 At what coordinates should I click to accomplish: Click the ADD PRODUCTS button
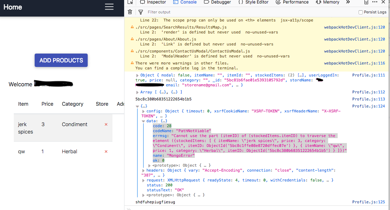click(x=61, y=60)
